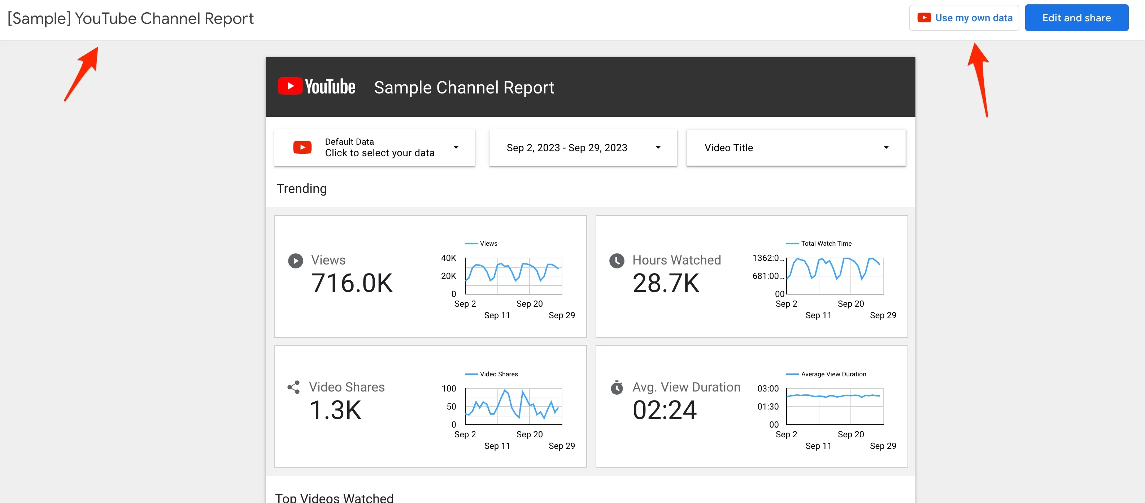This screenshot has width=1145, height=503.
Task: Click the Edit and share button
Action: click(x=1076, y=18)
